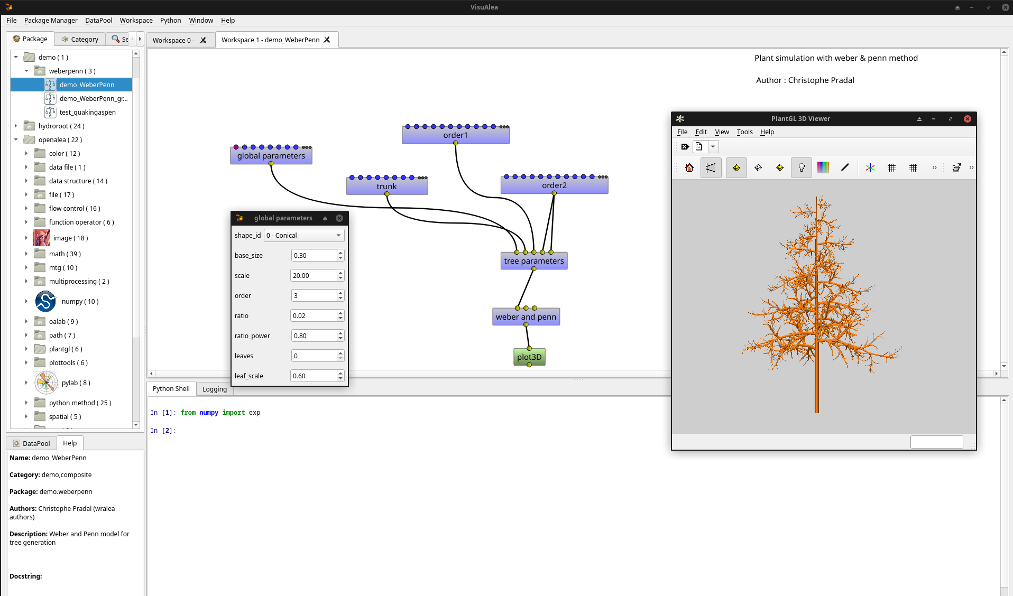
Task: Click the clear selection X icon in viewer
Action: coord(685,147)
